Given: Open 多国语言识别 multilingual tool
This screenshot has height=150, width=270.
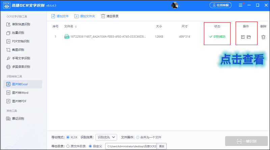Looking at the screenshot, I should 18,67.
